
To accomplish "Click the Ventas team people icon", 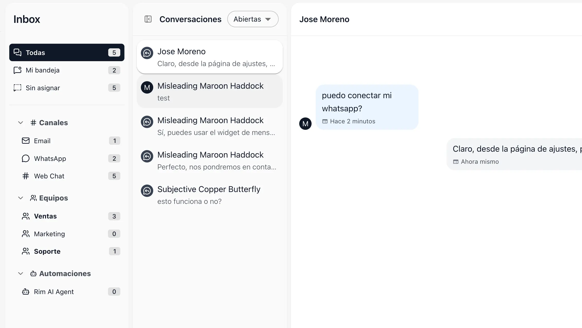I will [x=25, y=216].
